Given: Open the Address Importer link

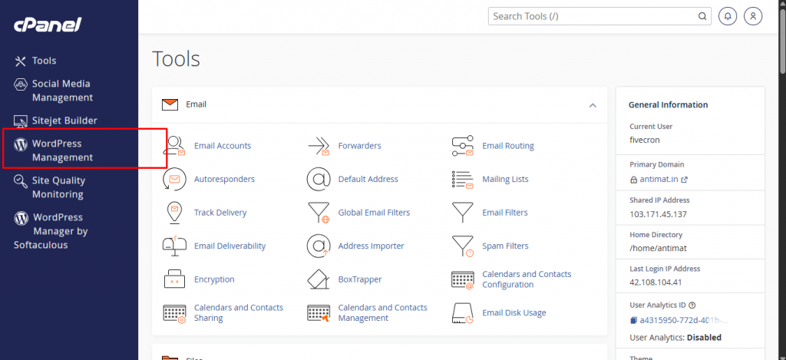Looking at the screenshot, I should point(371,246).
